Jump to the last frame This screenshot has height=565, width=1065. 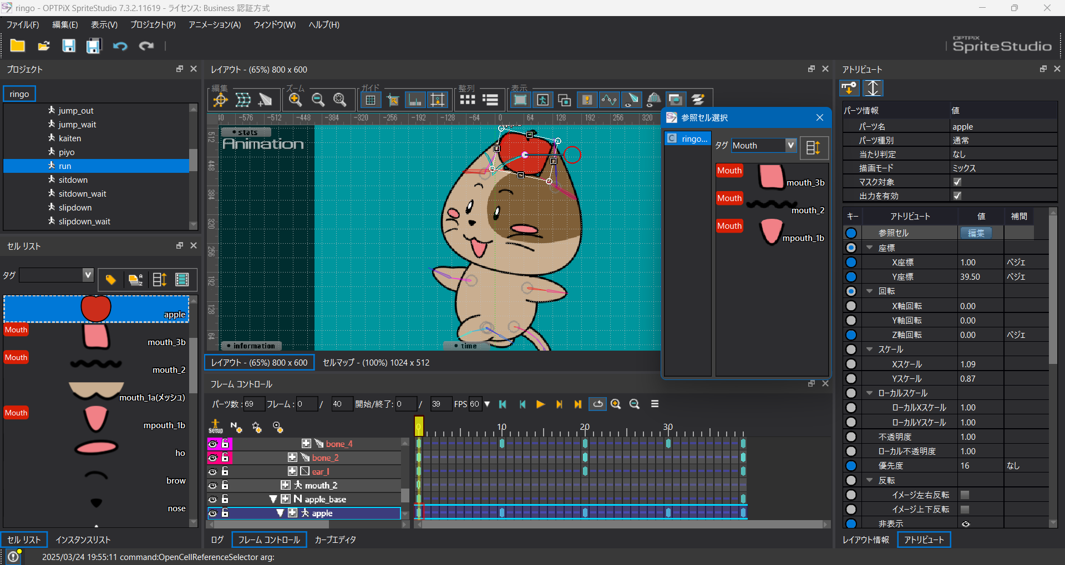click(577, 404)
